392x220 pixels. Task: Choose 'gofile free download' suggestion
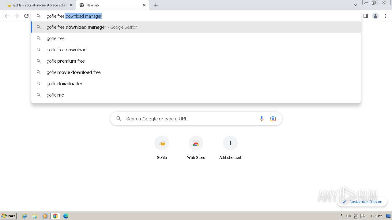click(196, 50)
